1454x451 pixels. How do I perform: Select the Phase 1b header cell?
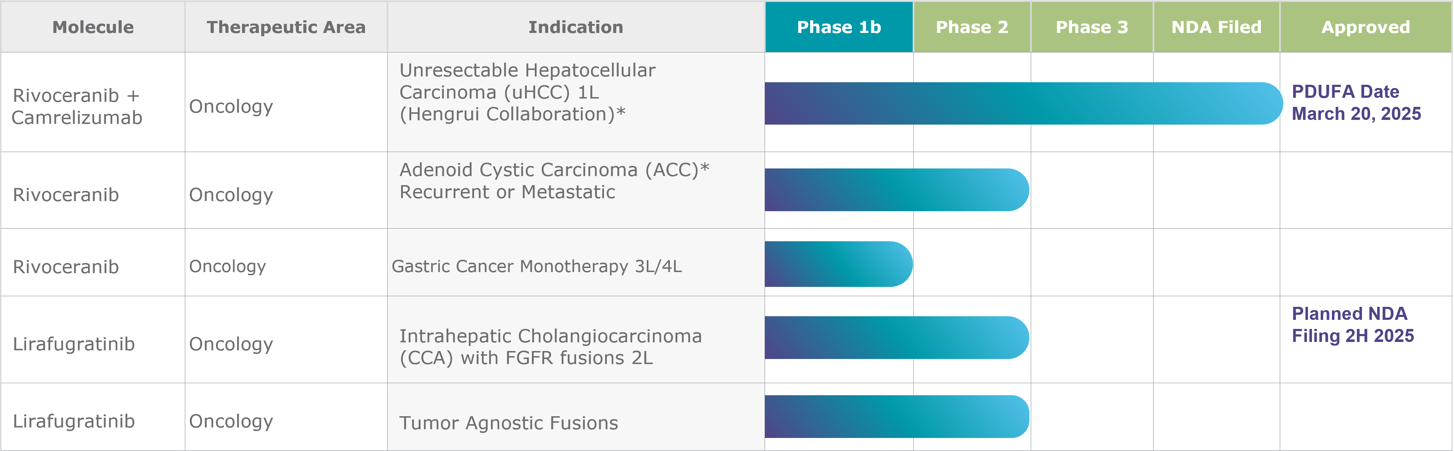(839, 26)
